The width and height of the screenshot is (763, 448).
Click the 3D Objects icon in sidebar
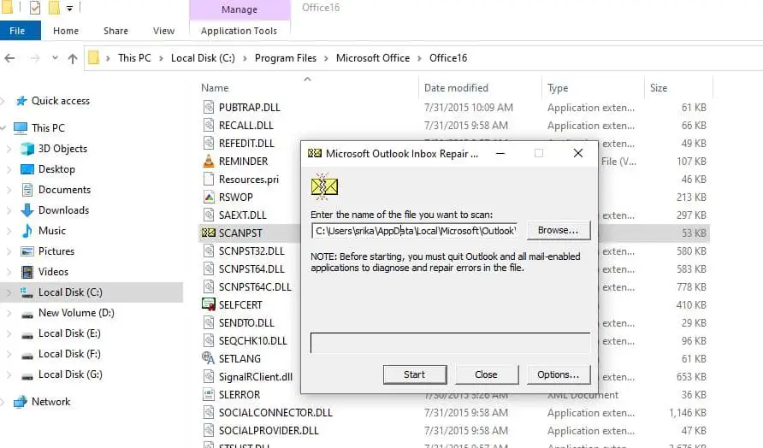point(27,149)
